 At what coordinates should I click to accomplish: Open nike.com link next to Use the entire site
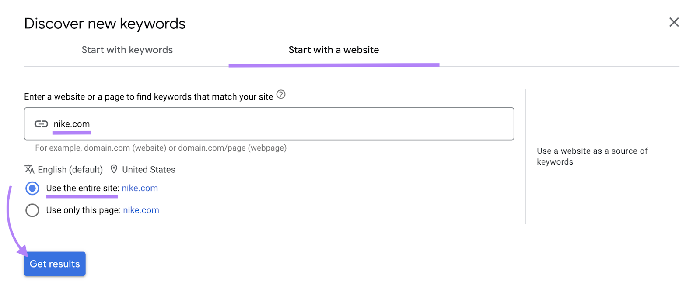coord(140,188)
